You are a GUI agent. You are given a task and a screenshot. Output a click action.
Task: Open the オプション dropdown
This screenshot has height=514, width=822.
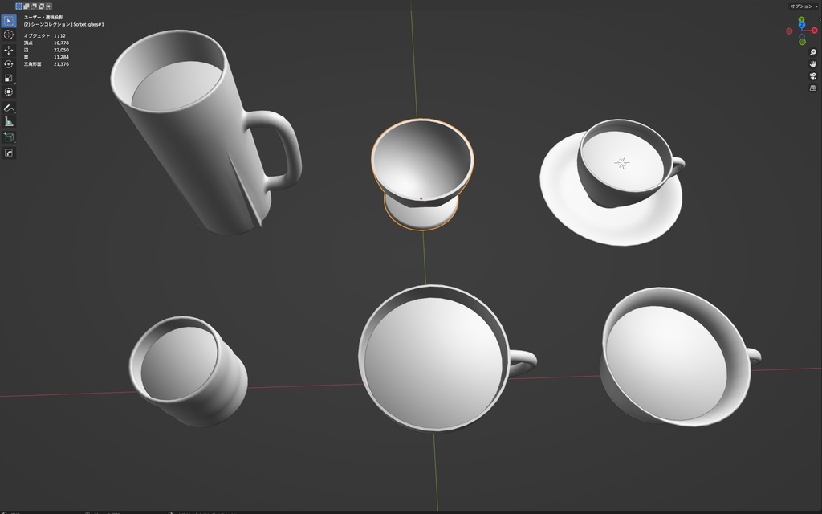[x=804, y=6]
